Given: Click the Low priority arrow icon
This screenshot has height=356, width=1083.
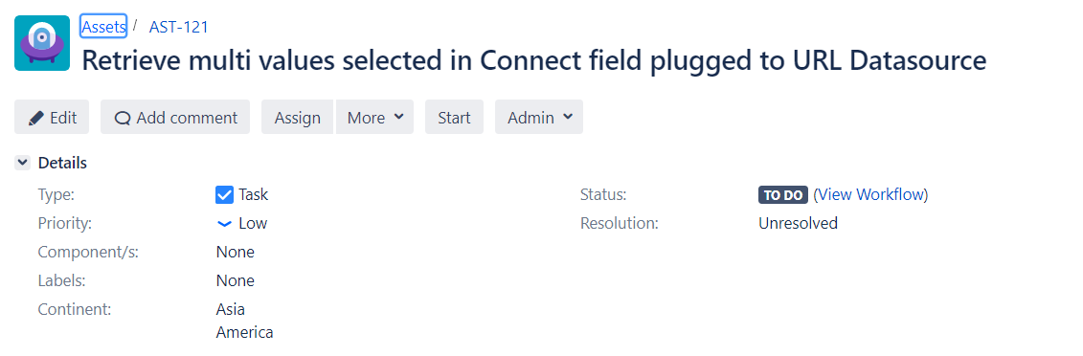Looking at the screenshot, I should (224, 224).
